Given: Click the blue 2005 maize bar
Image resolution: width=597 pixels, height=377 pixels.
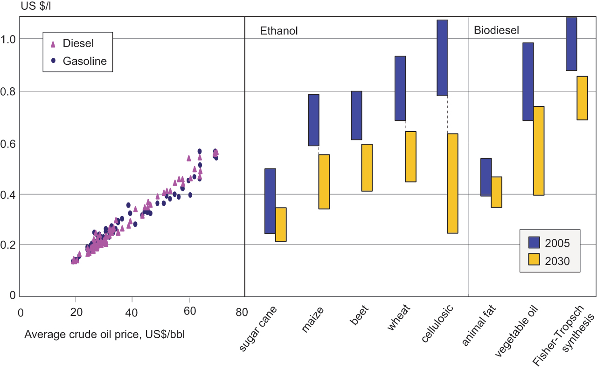Looking at the screenshot, I should click(x=313, y=120).
